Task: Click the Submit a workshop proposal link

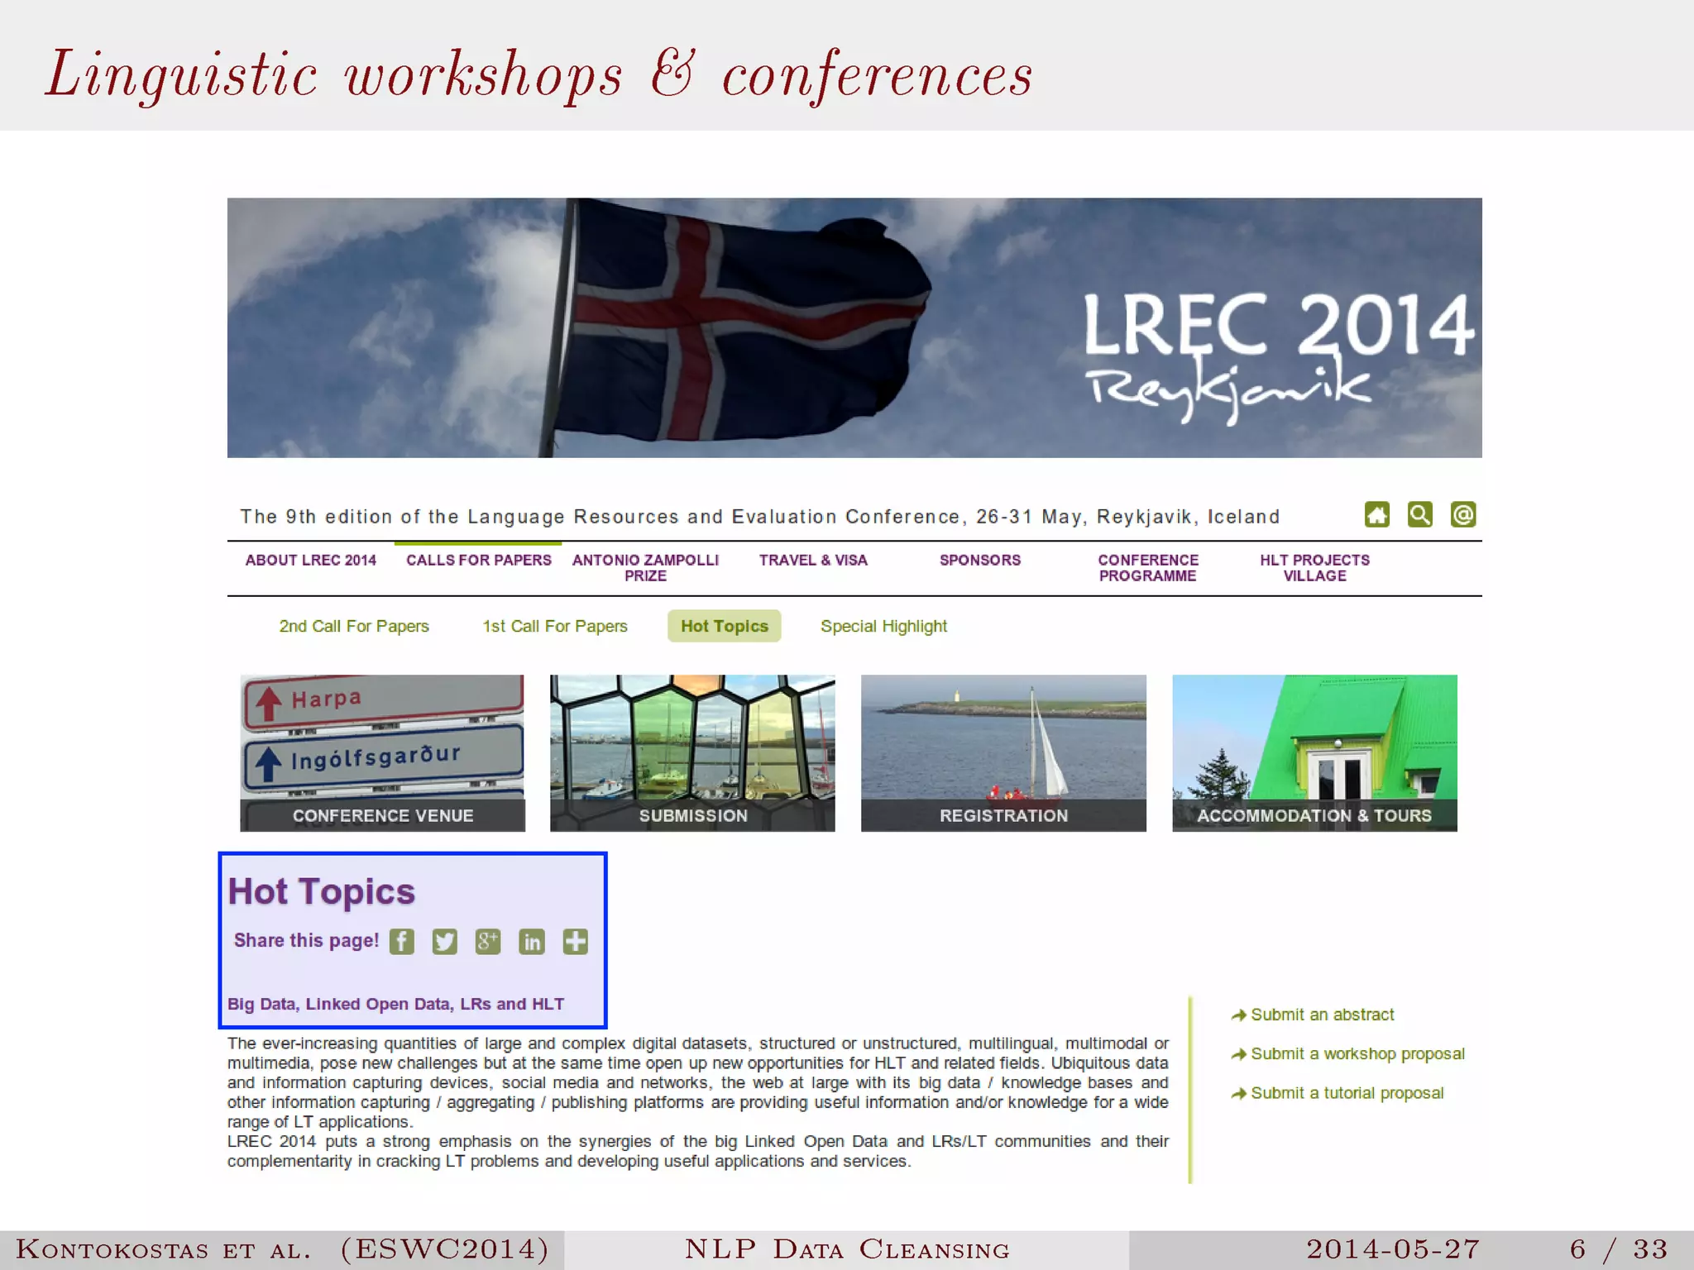Action: tap(1357, 1054)
